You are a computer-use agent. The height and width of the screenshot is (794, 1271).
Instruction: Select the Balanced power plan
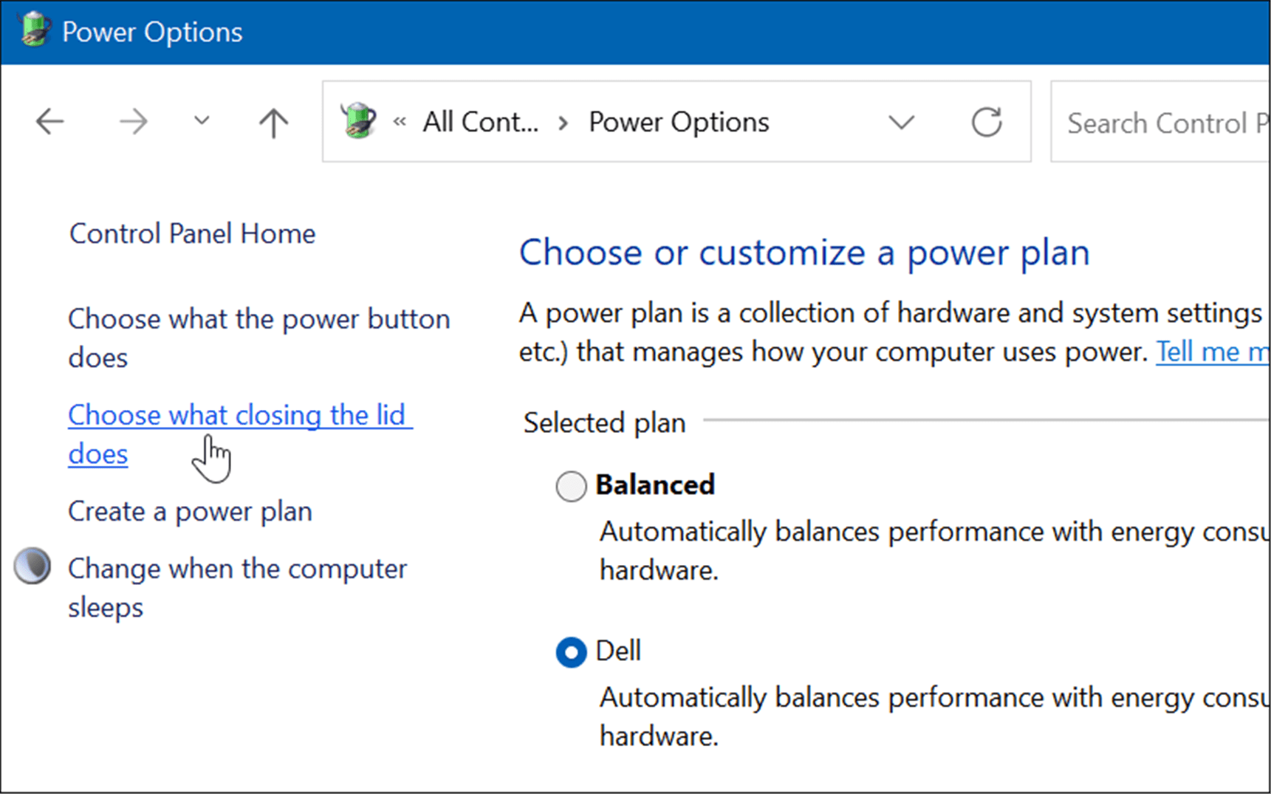click(x=571, y=487)
